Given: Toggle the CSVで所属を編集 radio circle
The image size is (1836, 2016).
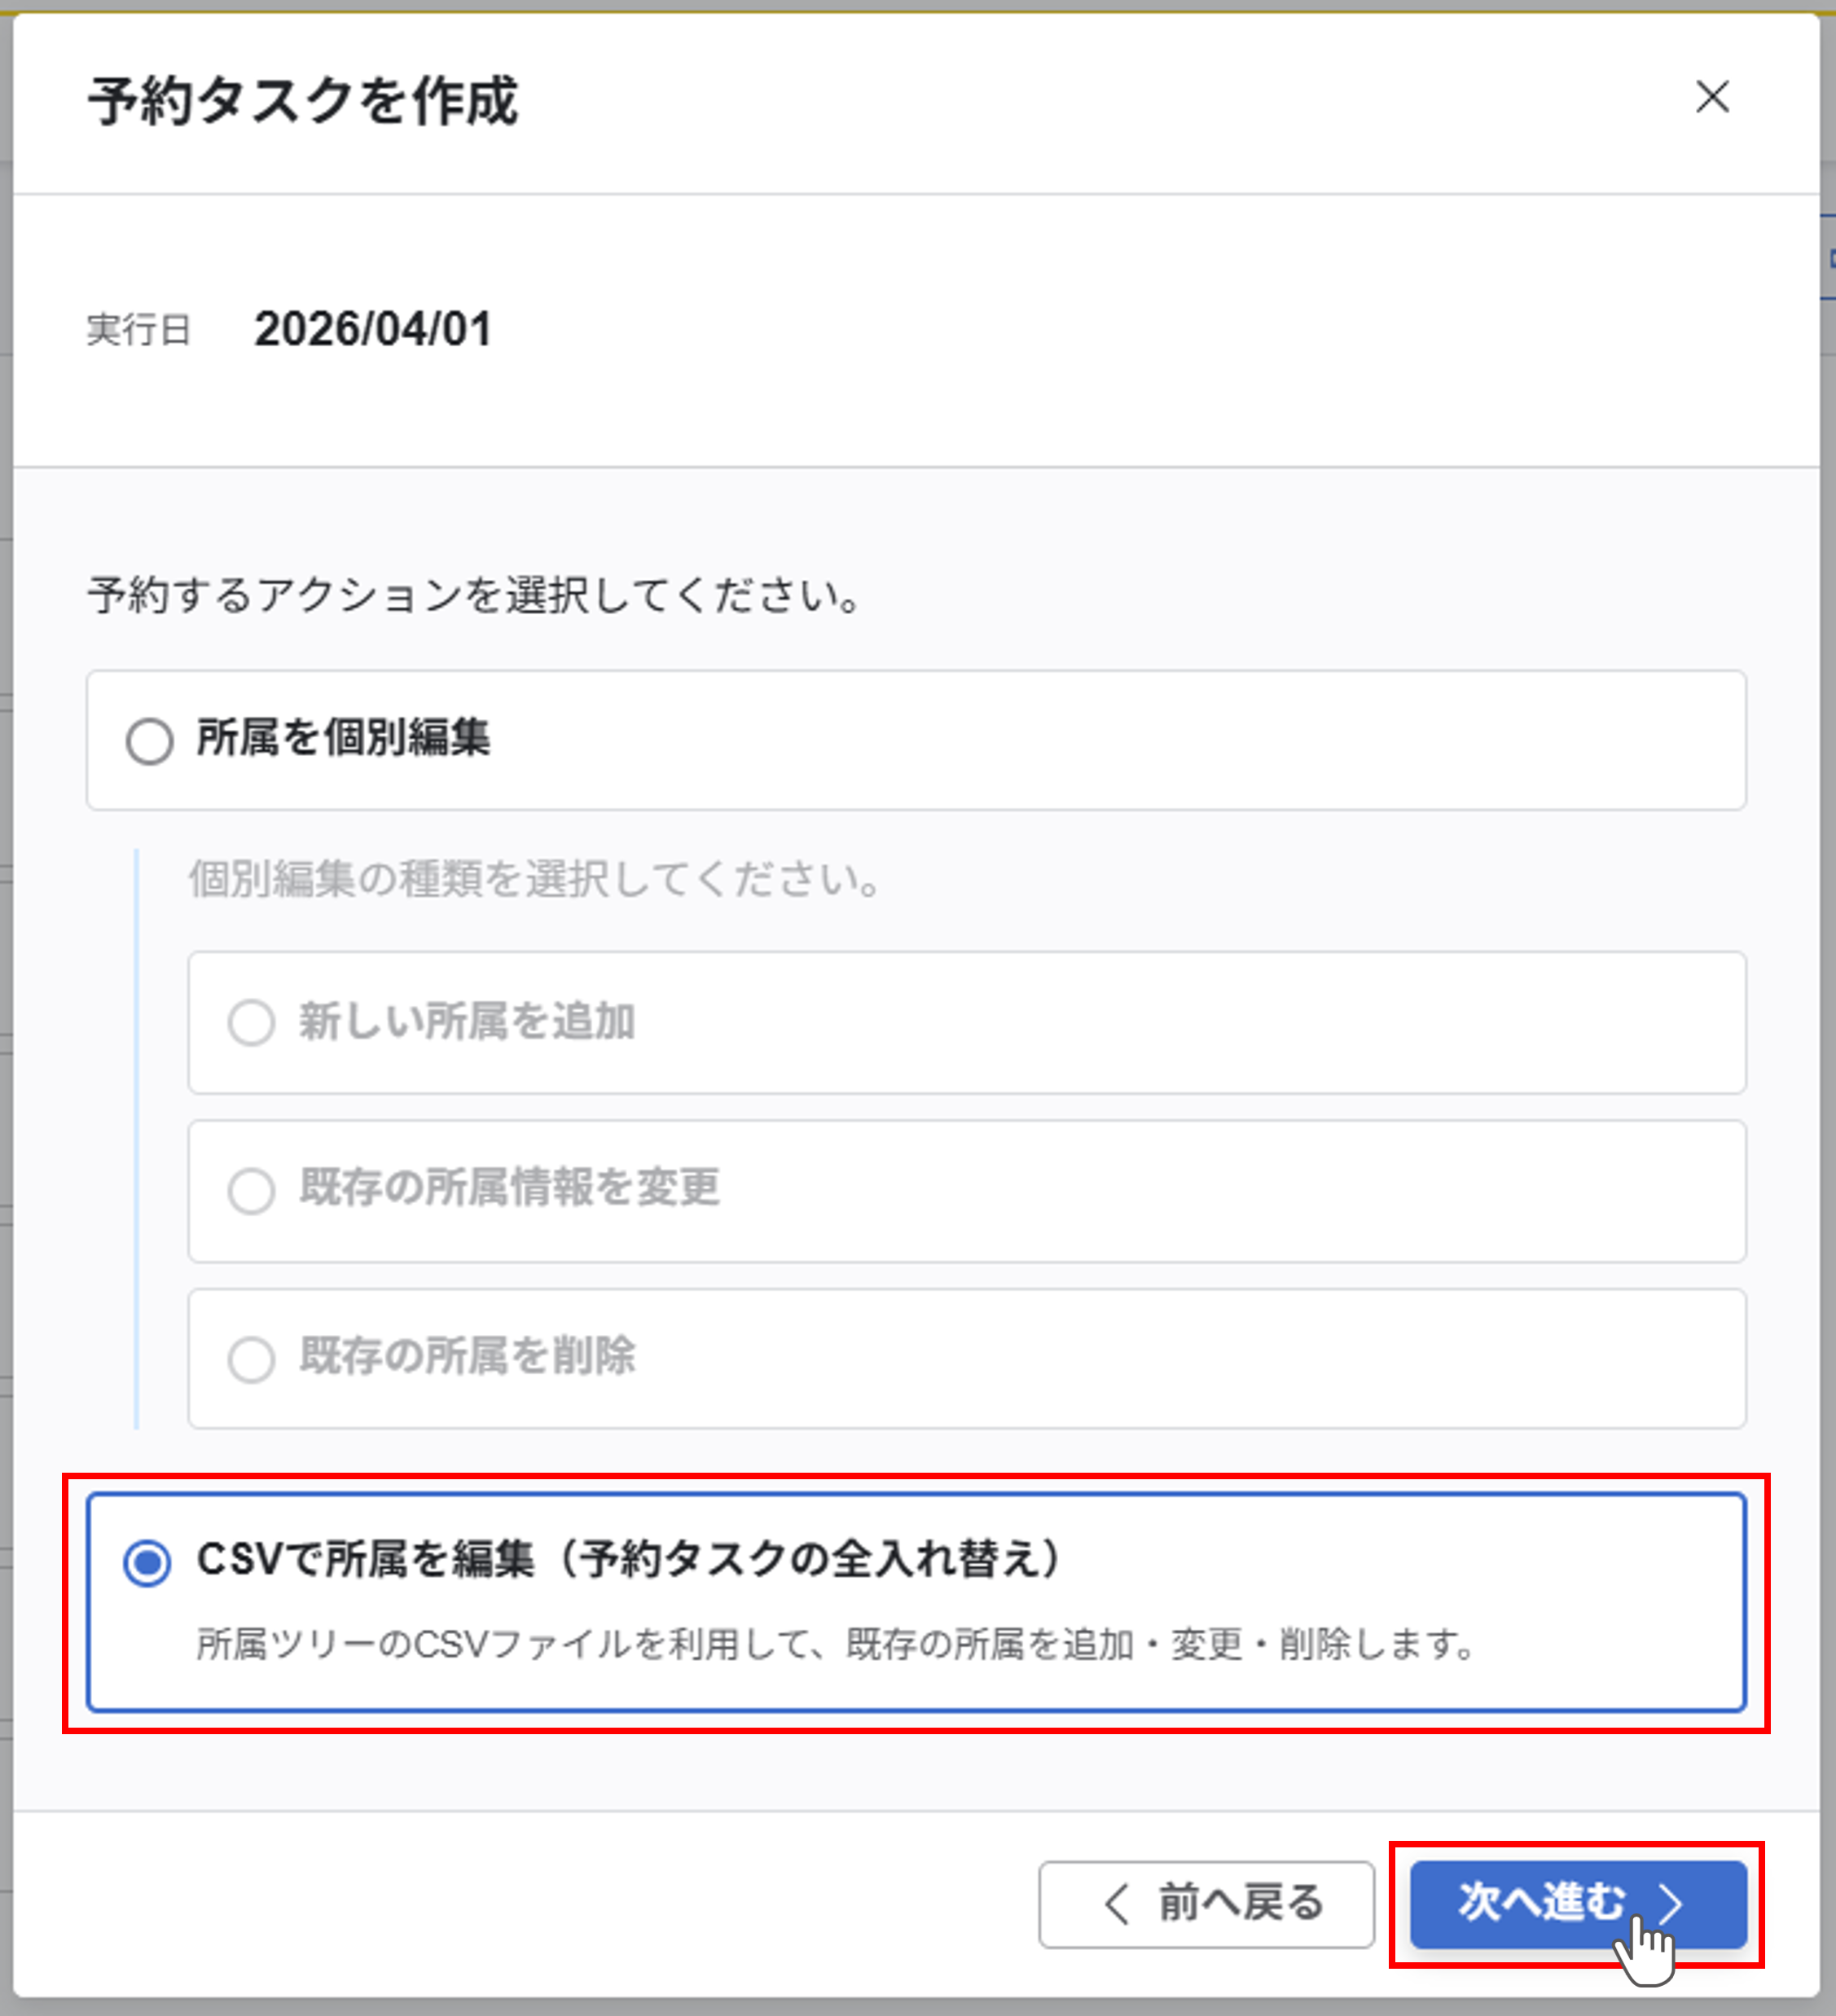Looking at the screenshot, I should 148,1562.
